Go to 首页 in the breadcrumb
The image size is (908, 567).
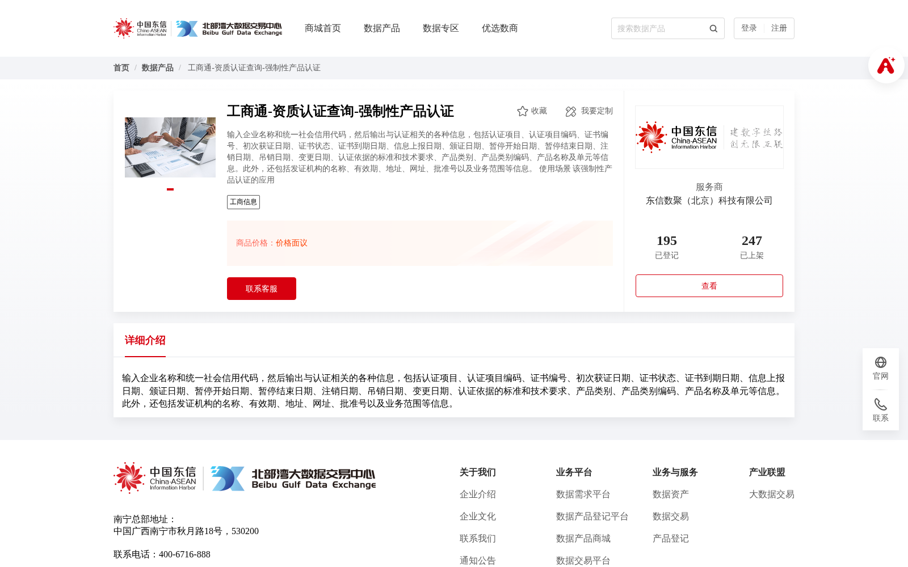[121, 68]
